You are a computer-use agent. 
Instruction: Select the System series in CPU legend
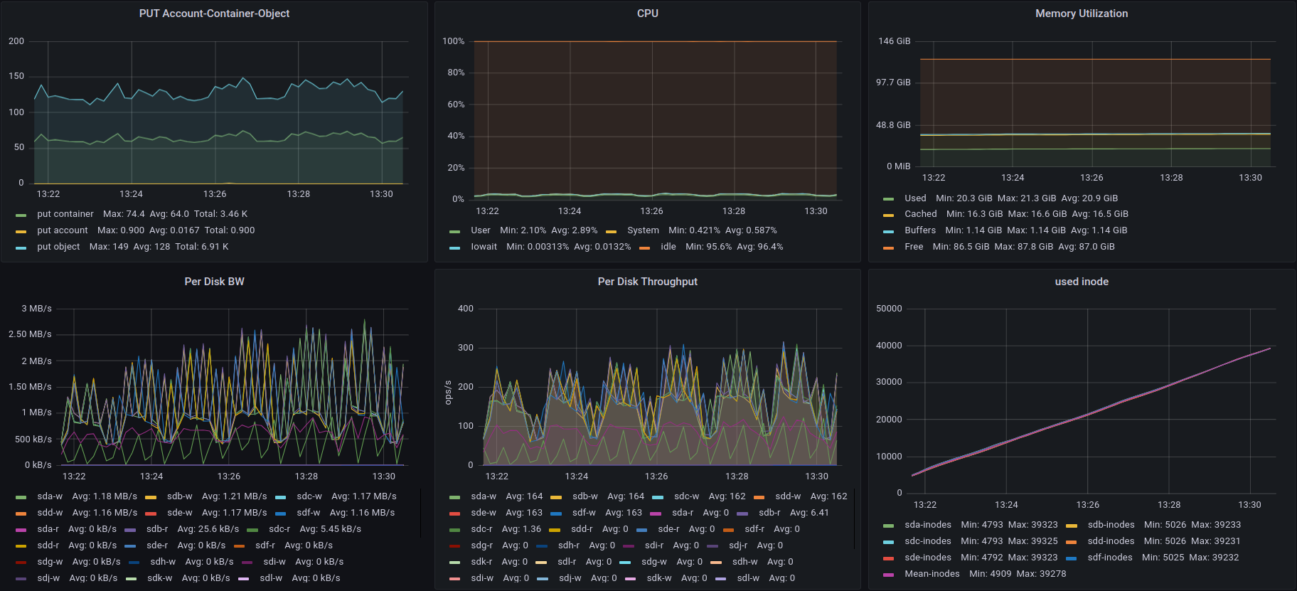pyautogui.click(x=643, y=230)
